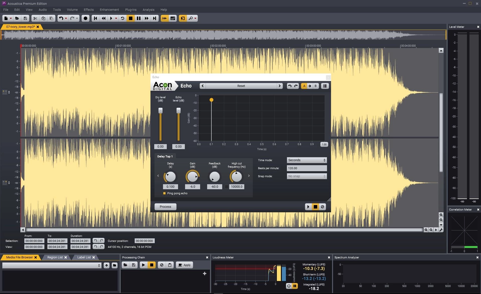Open the Echo plugin menu list icon
Screen dimensions: 481x294
pyautogui.click(x=325, y=86)
